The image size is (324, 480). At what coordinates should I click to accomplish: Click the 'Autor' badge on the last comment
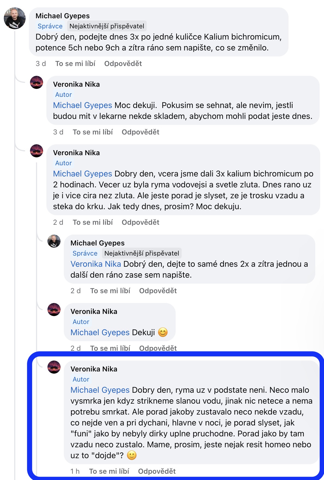(81, 379)
